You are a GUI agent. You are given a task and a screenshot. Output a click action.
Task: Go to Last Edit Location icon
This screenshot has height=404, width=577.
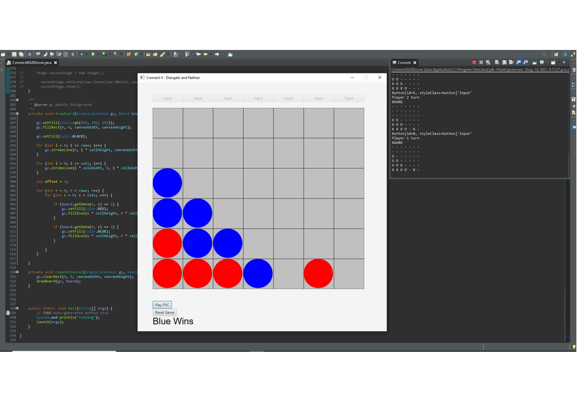198,54
